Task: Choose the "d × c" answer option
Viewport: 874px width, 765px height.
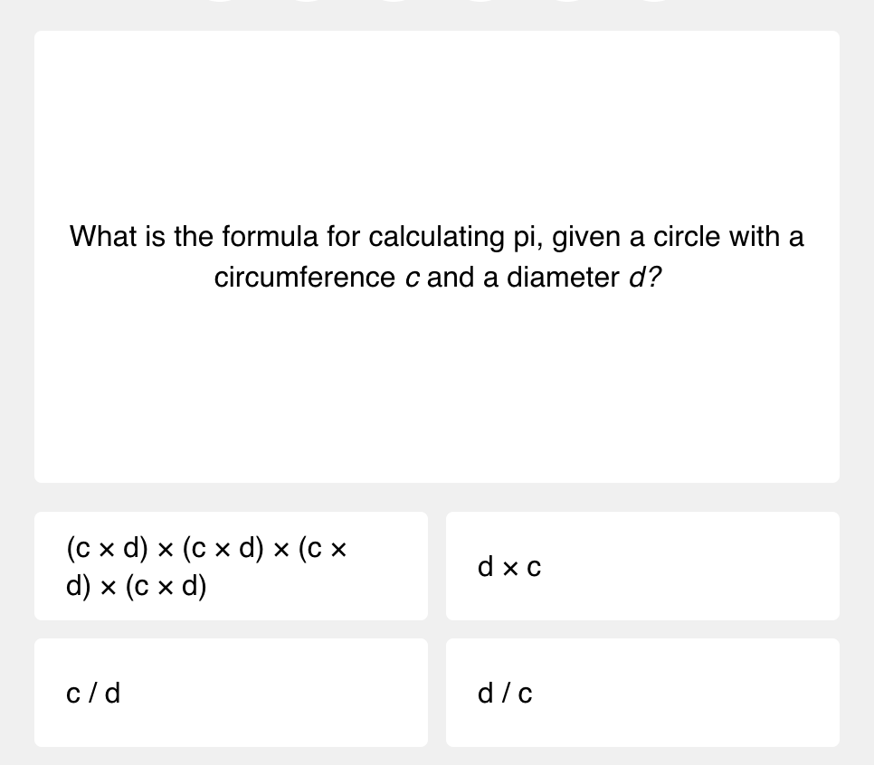Action: click(642, 566)
